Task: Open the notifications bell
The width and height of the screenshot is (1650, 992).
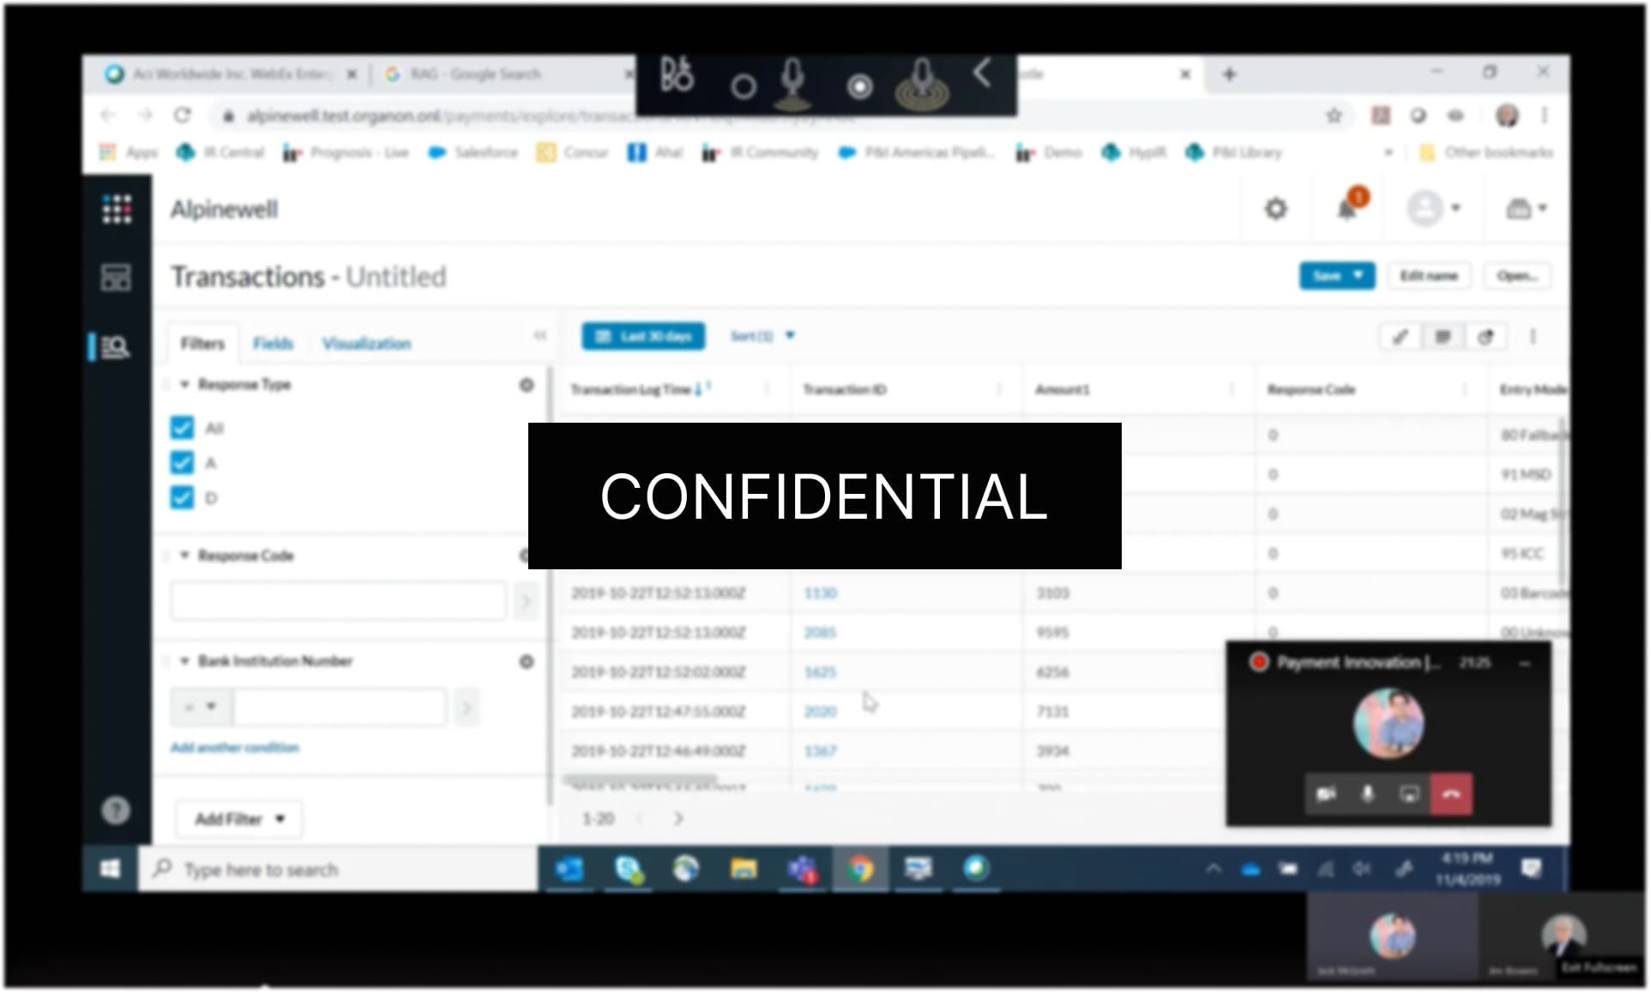Action: point(1348,208)
